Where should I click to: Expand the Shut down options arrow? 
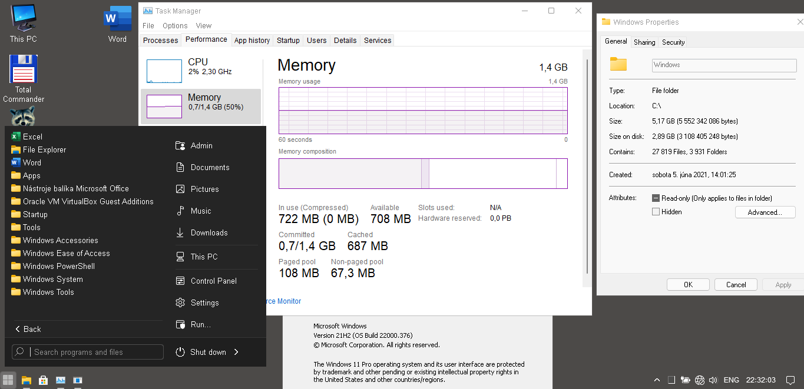(x=236, y=352)
